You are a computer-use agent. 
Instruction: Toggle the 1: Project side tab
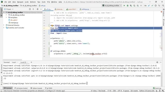click(x=2, y=12)
